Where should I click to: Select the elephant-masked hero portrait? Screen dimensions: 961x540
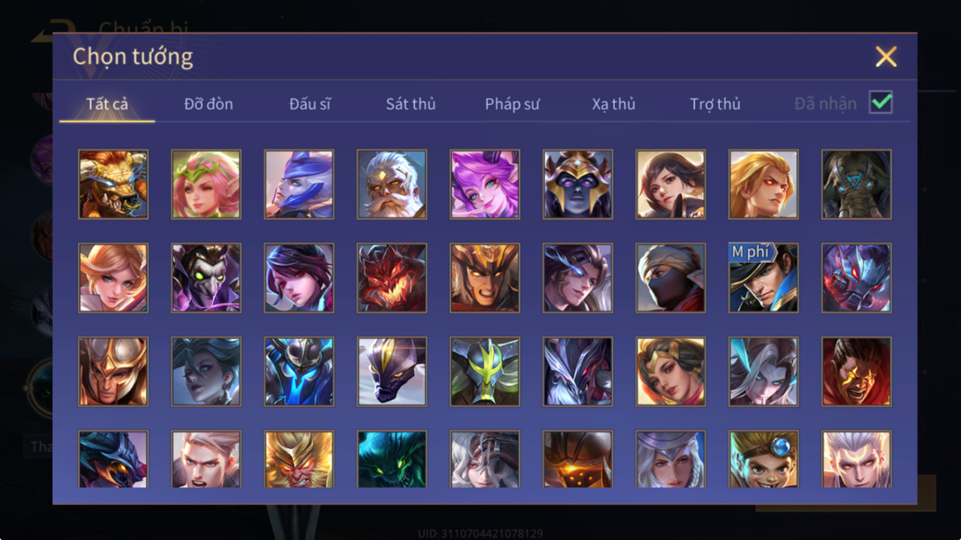(857, 184)
